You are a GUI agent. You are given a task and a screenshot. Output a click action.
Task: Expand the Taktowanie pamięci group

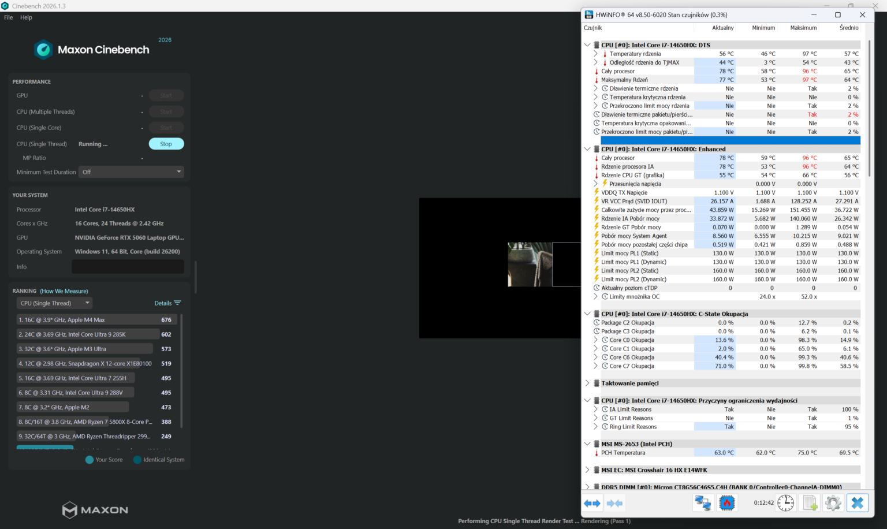tap(587, 383)
